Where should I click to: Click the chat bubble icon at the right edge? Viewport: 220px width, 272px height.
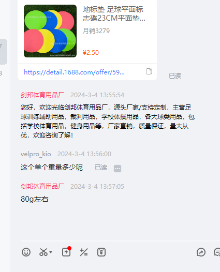click(x=217, y=252)
